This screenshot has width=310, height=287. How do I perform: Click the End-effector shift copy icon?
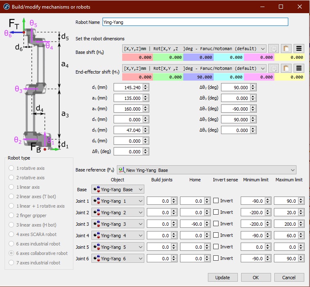click(x=274, y=68)
